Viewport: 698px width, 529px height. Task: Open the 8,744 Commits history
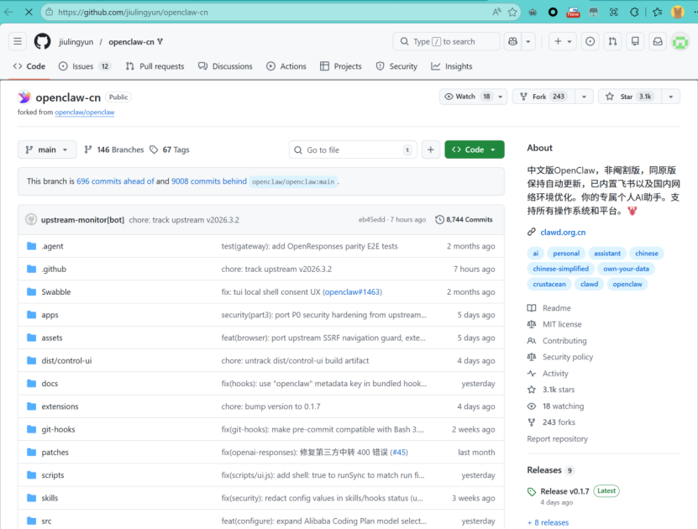pos(464,219)
